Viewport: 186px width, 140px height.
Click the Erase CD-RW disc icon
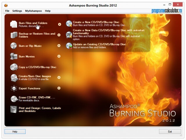tap(14, 99)
